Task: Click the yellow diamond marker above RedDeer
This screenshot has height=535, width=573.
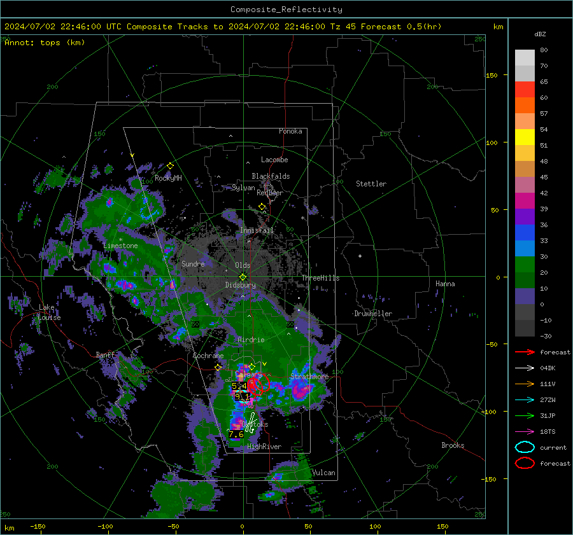Action: (262, 207)
